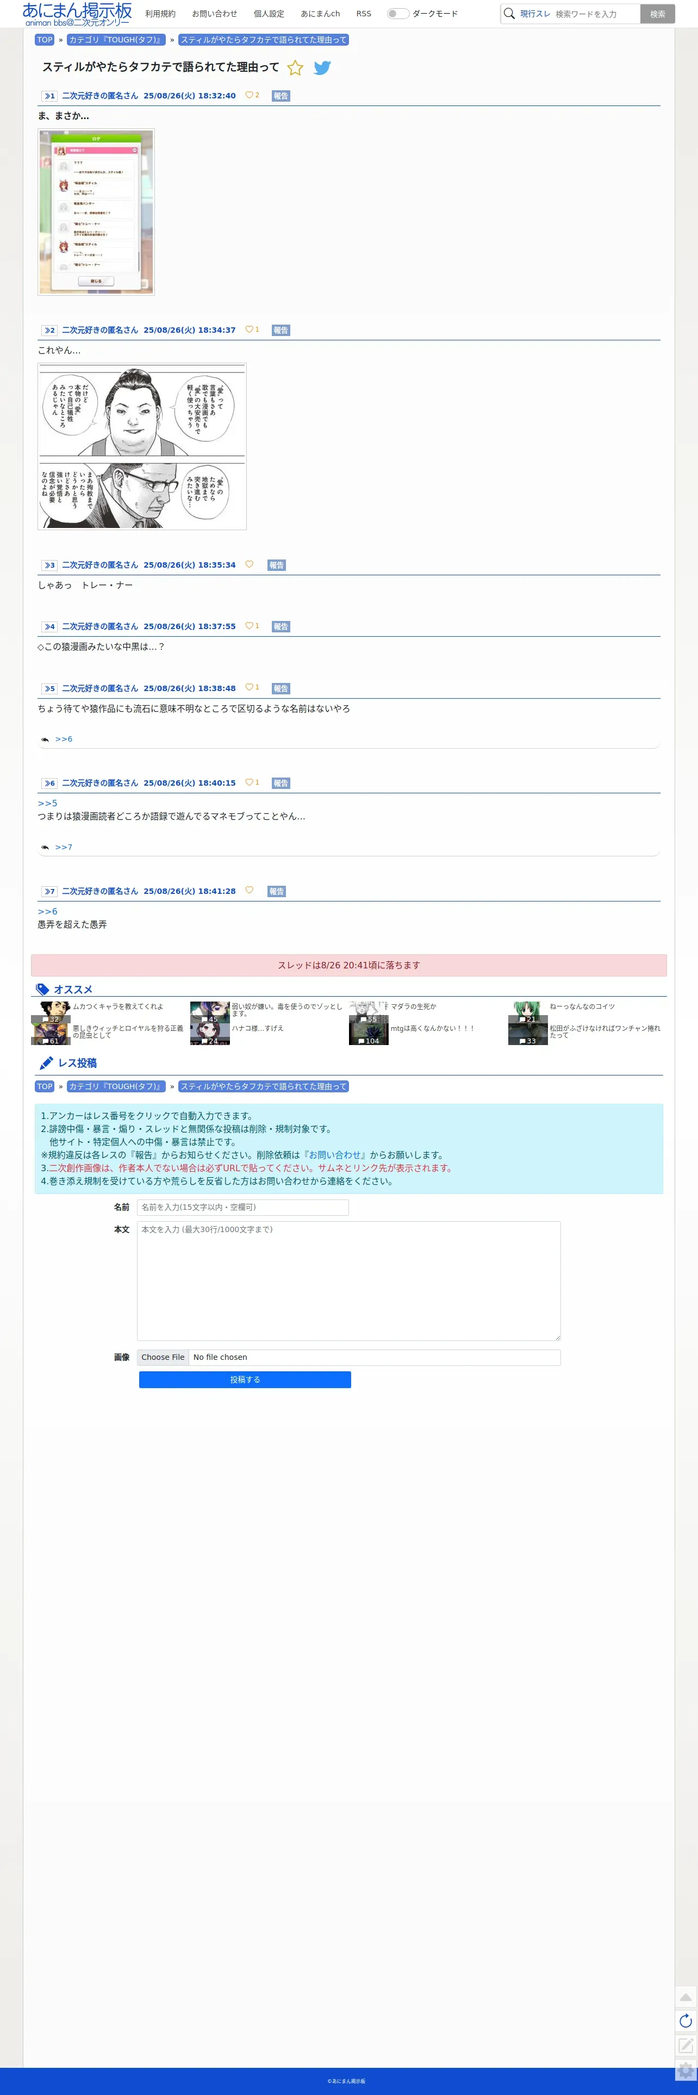The image size is (698, 2095).
Task: Click post number 2 anchor badge
Action: (x=49, y=330)
